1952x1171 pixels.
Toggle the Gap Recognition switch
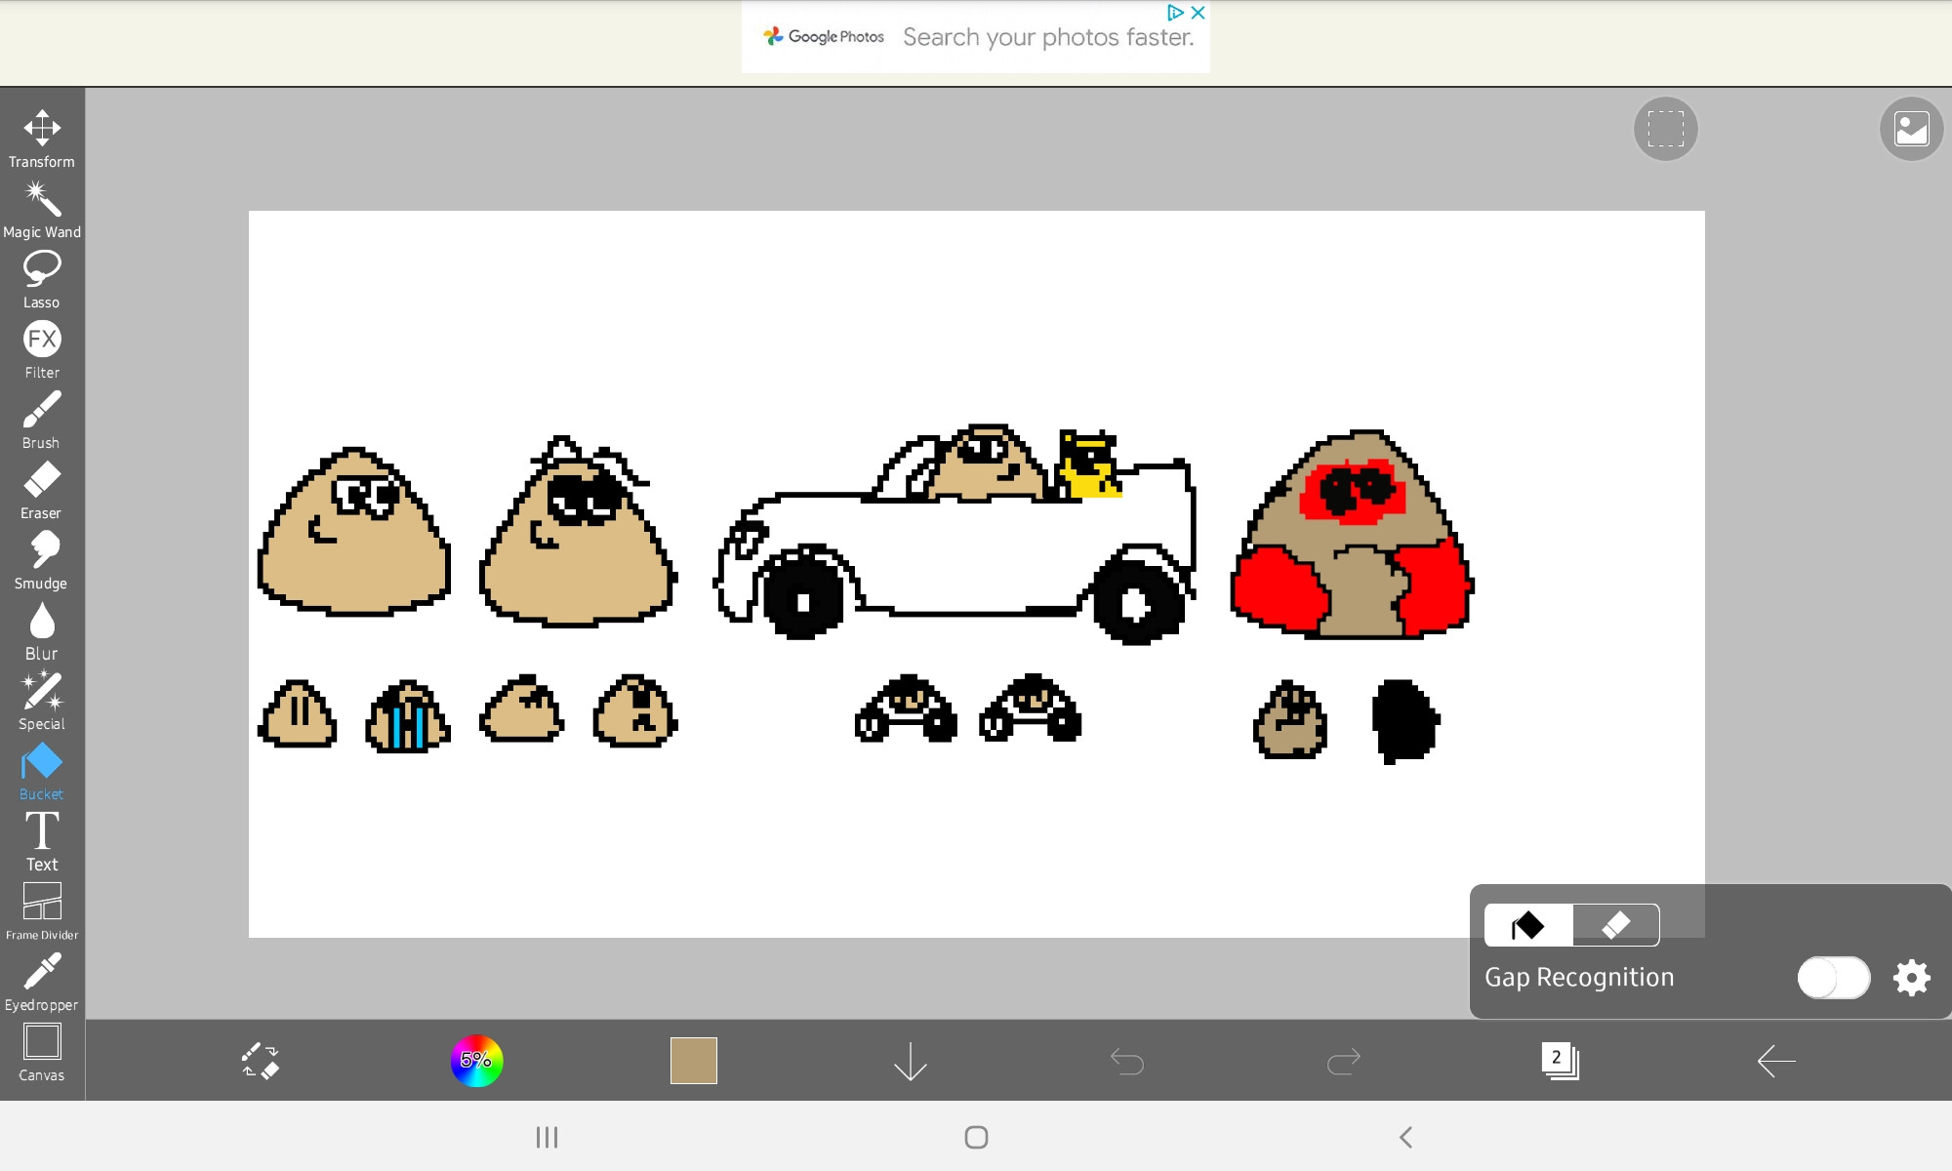click(1834, 978)
